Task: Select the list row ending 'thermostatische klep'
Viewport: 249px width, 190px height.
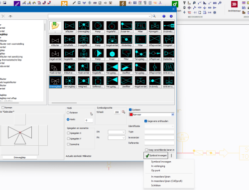Action: point(11,60)
